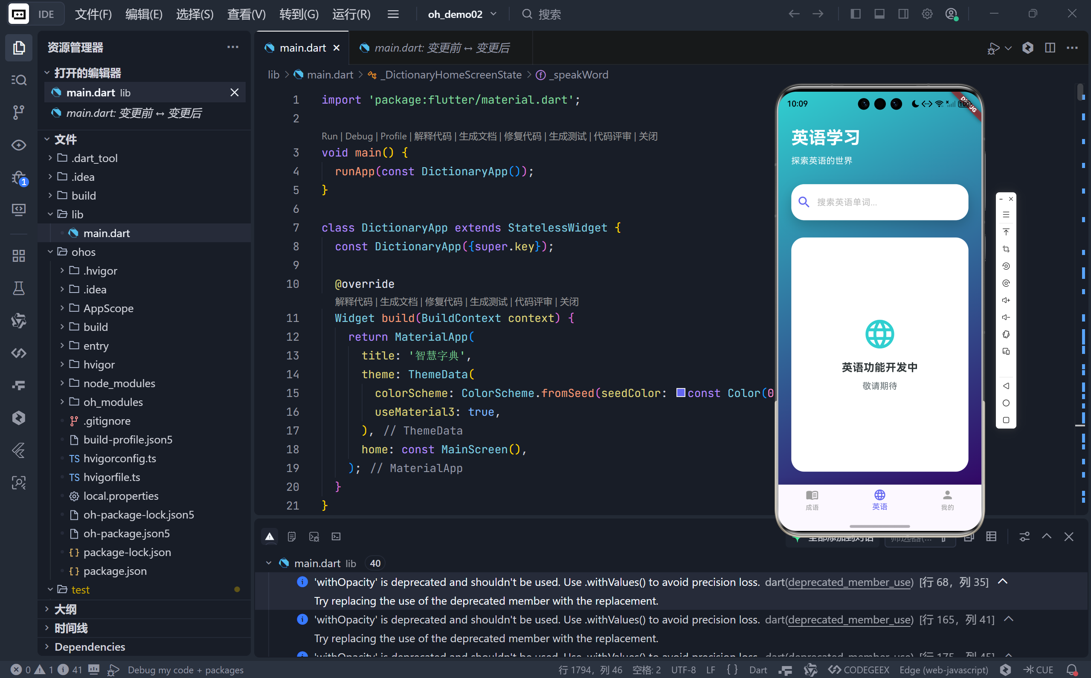
Task: Click the Testing flask icon
Action: 18,288
